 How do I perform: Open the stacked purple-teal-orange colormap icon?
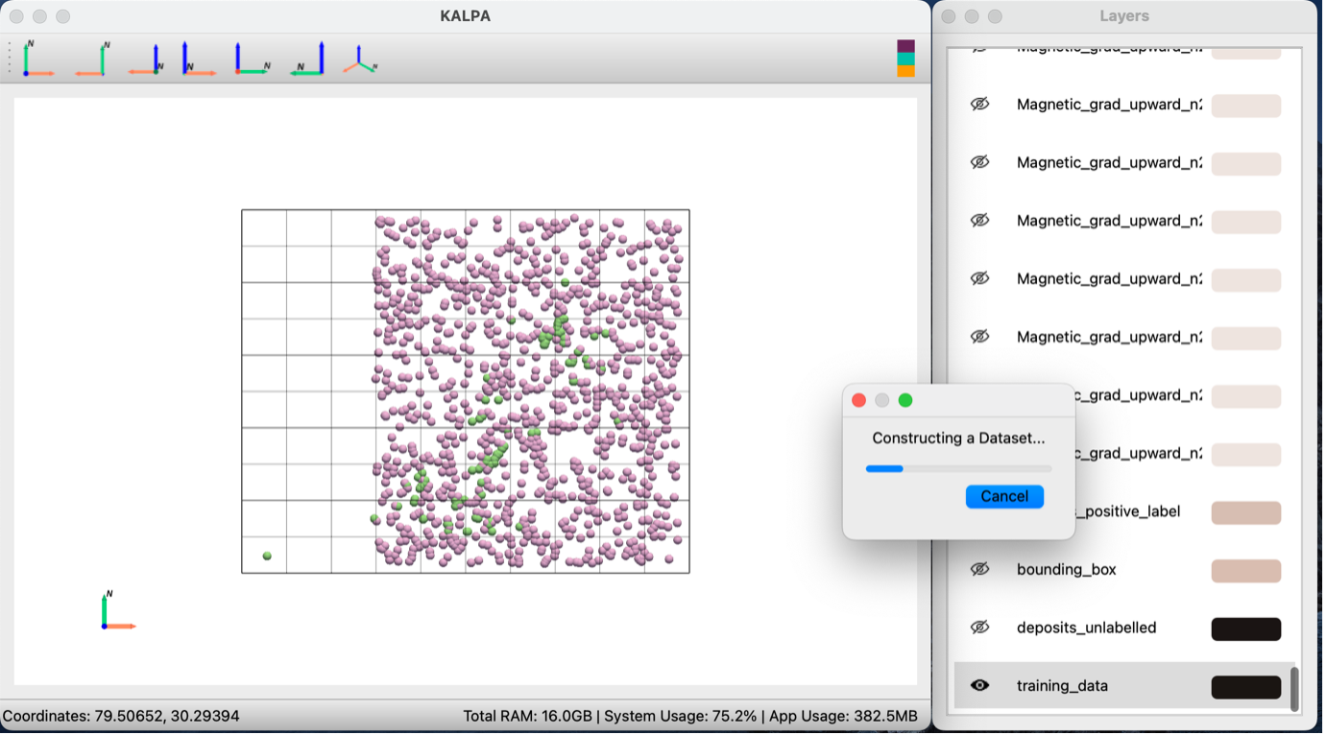[x=905, y=59]
